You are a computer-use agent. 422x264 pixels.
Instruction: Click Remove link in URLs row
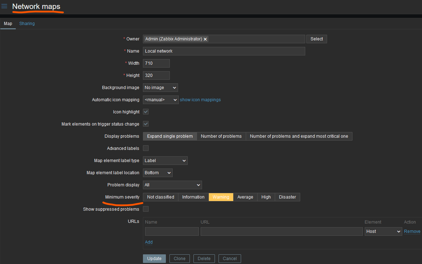point(412,231)
